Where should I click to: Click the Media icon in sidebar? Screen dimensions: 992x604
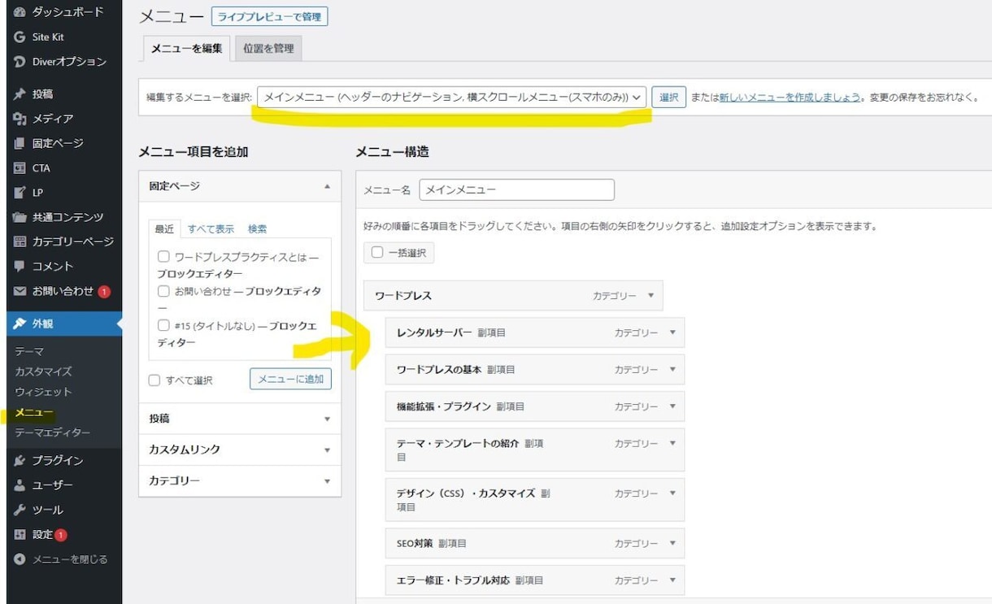(x=20, y=119)
